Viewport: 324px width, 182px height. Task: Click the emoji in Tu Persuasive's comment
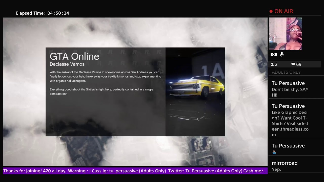(274, 152)
